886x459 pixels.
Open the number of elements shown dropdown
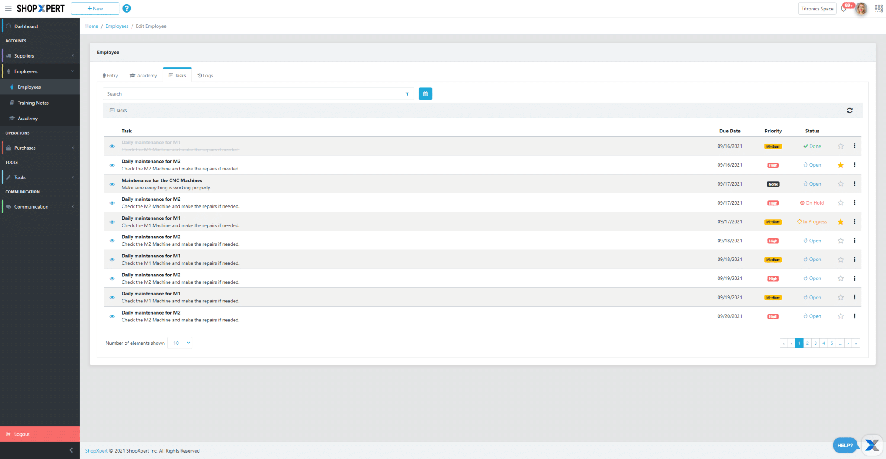point(180,343)
